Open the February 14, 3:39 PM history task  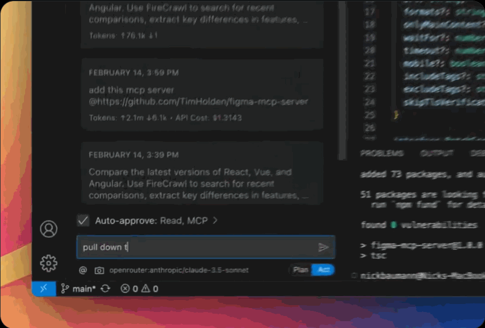point(202,173)
